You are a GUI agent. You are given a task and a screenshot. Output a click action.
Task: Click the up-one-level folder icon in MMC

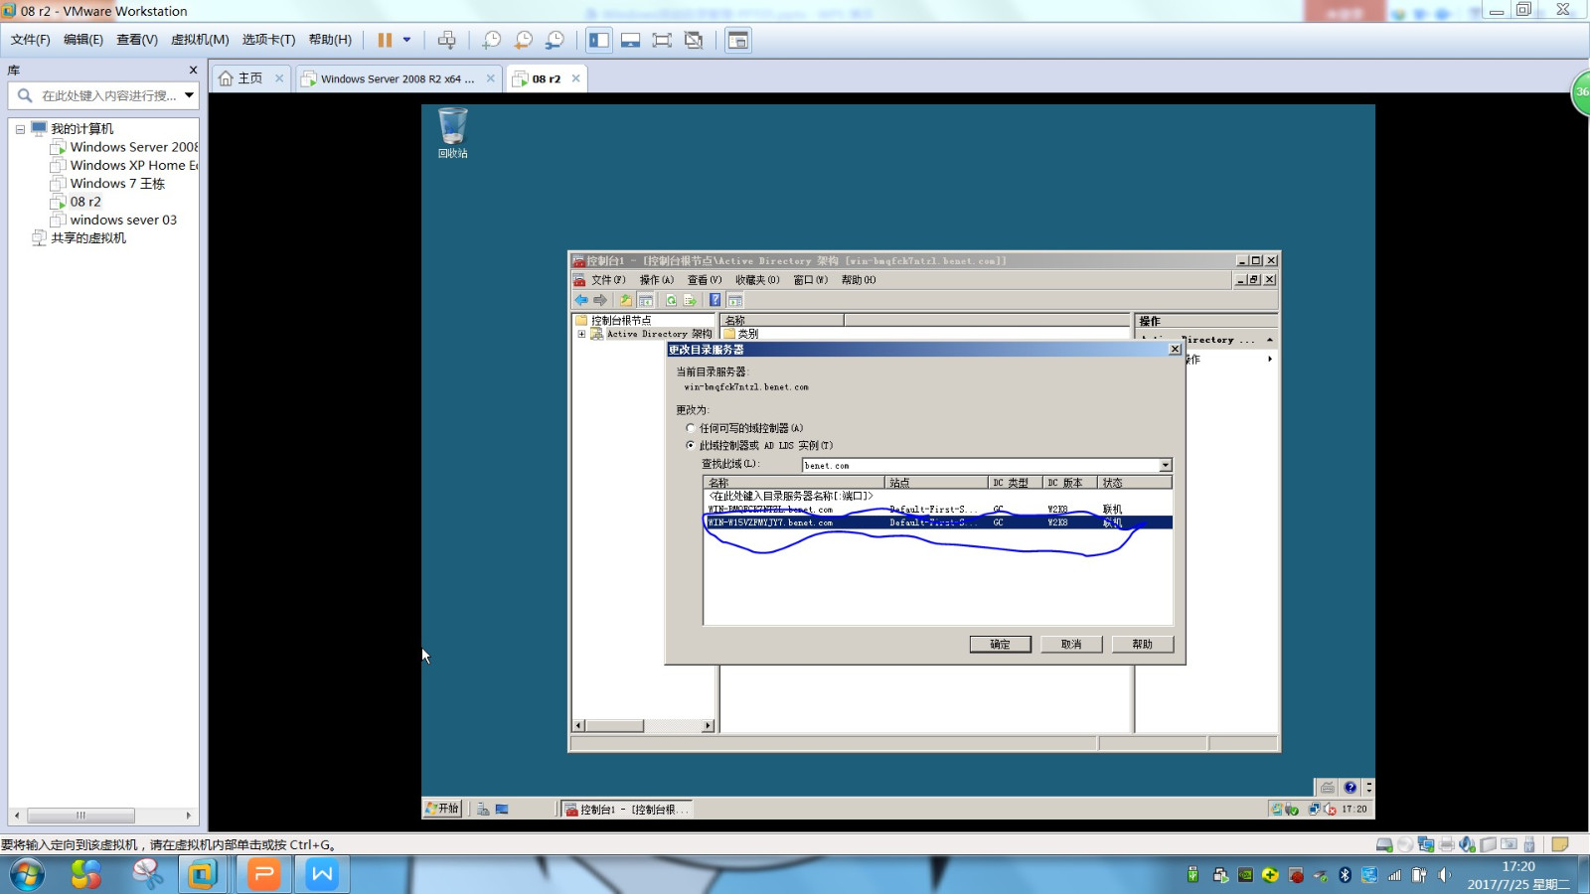tap(626, 300)
